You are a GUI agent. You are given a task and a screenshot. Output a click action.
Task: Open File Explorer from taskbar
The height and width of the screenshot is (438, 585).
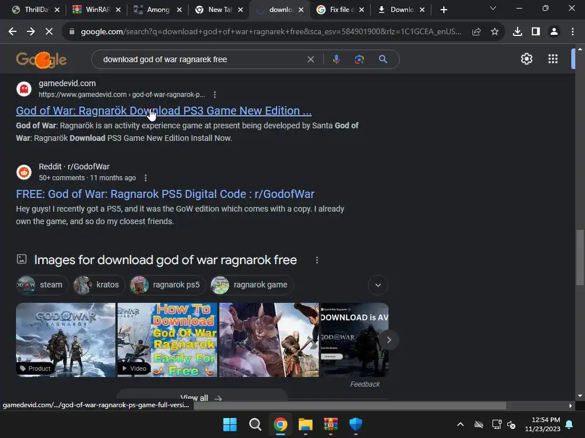305,424
